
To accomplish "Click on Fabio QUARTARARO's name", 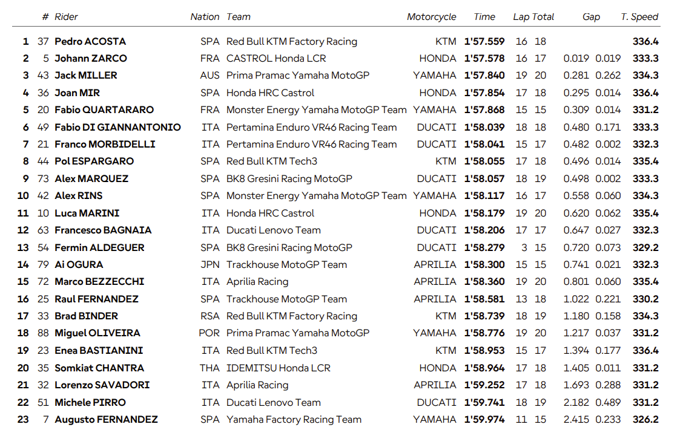I will tap(104, 110).
